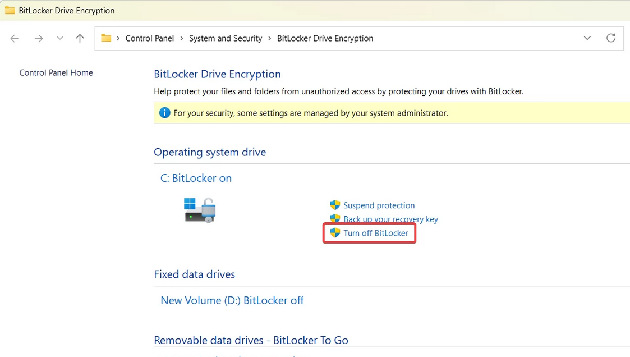Viewport: 630px width, 357px height.
Task: Expand chevron right of Control Panel breadcrumb
Action: [x=181, y=38]
